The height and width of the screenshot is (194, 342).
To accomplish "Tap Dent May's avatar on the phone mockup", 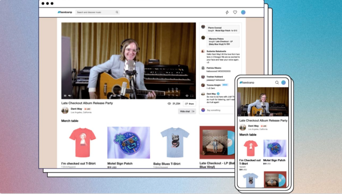I will point(243,127).
